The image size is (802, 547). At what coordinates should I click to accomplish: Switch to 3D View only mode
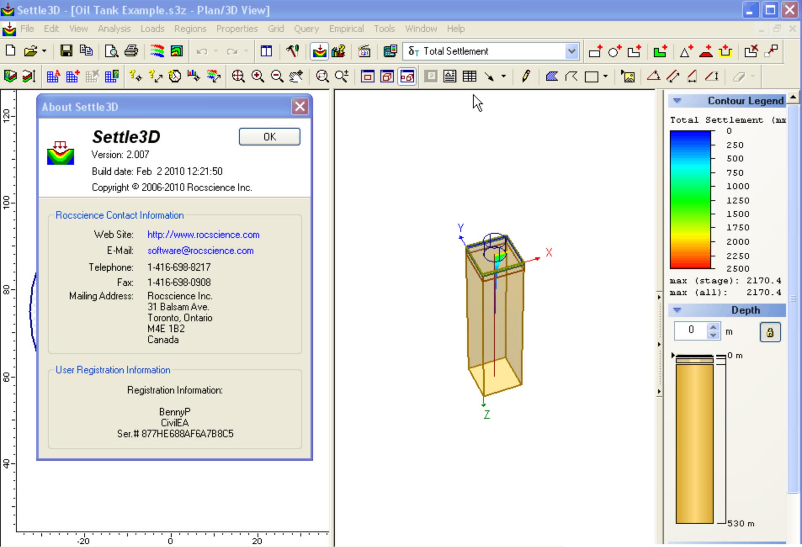pos(387,77)
